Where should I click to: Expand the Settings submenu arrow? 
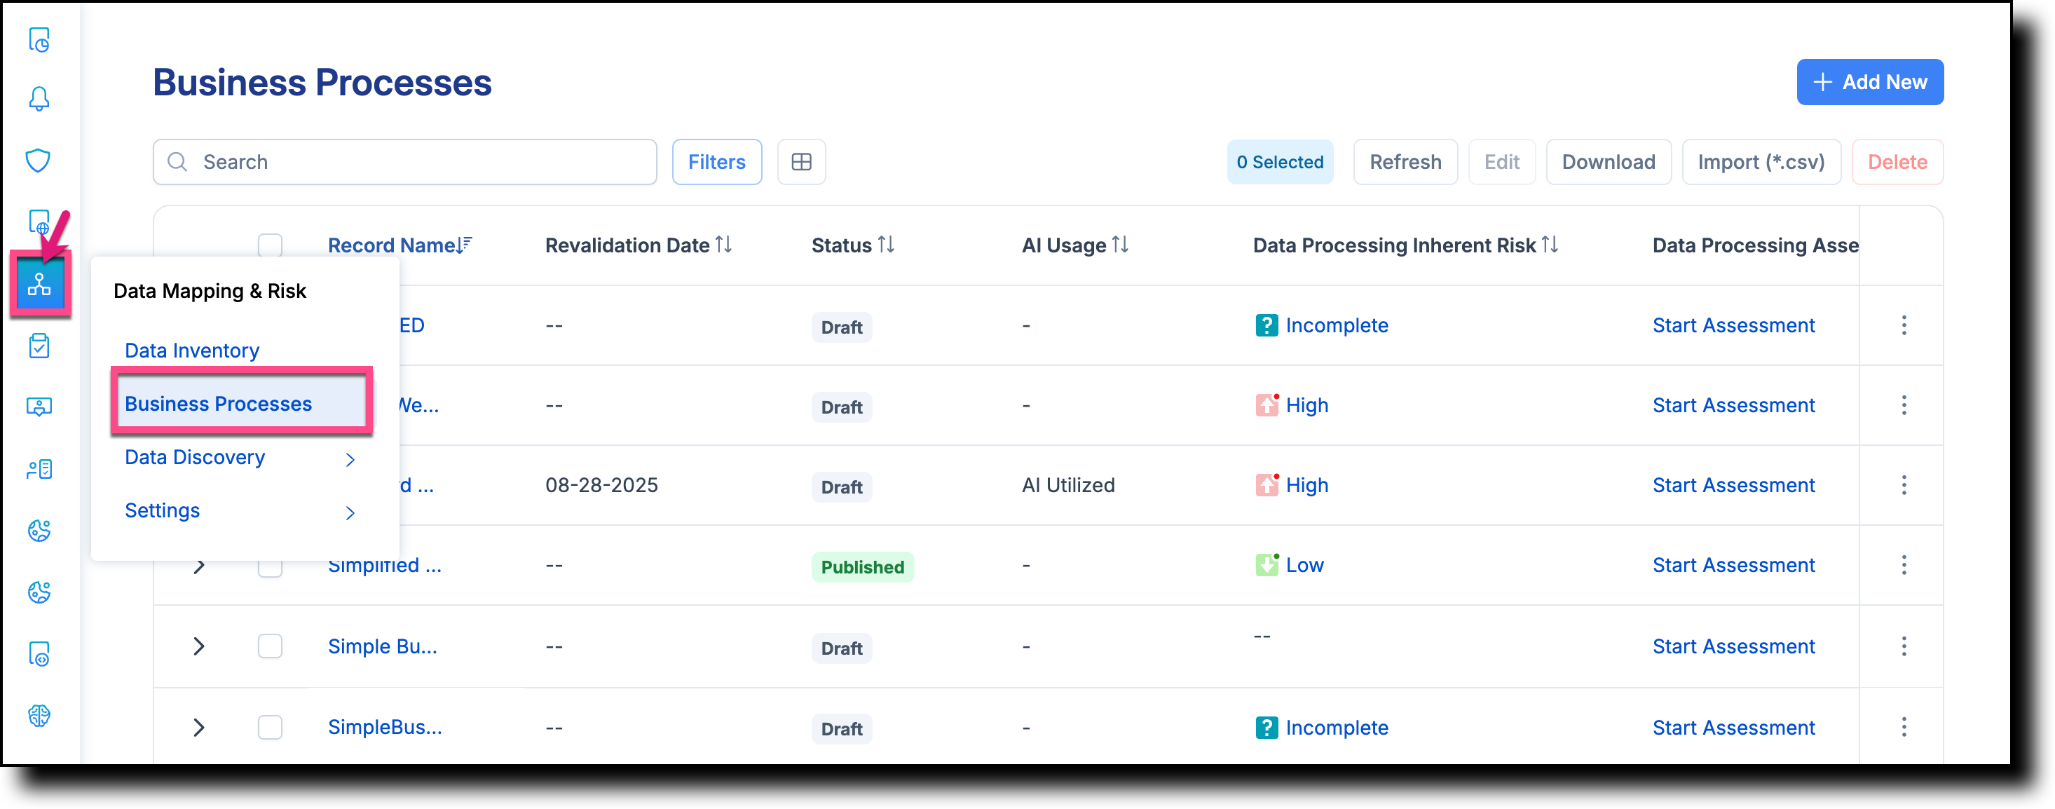350,512
